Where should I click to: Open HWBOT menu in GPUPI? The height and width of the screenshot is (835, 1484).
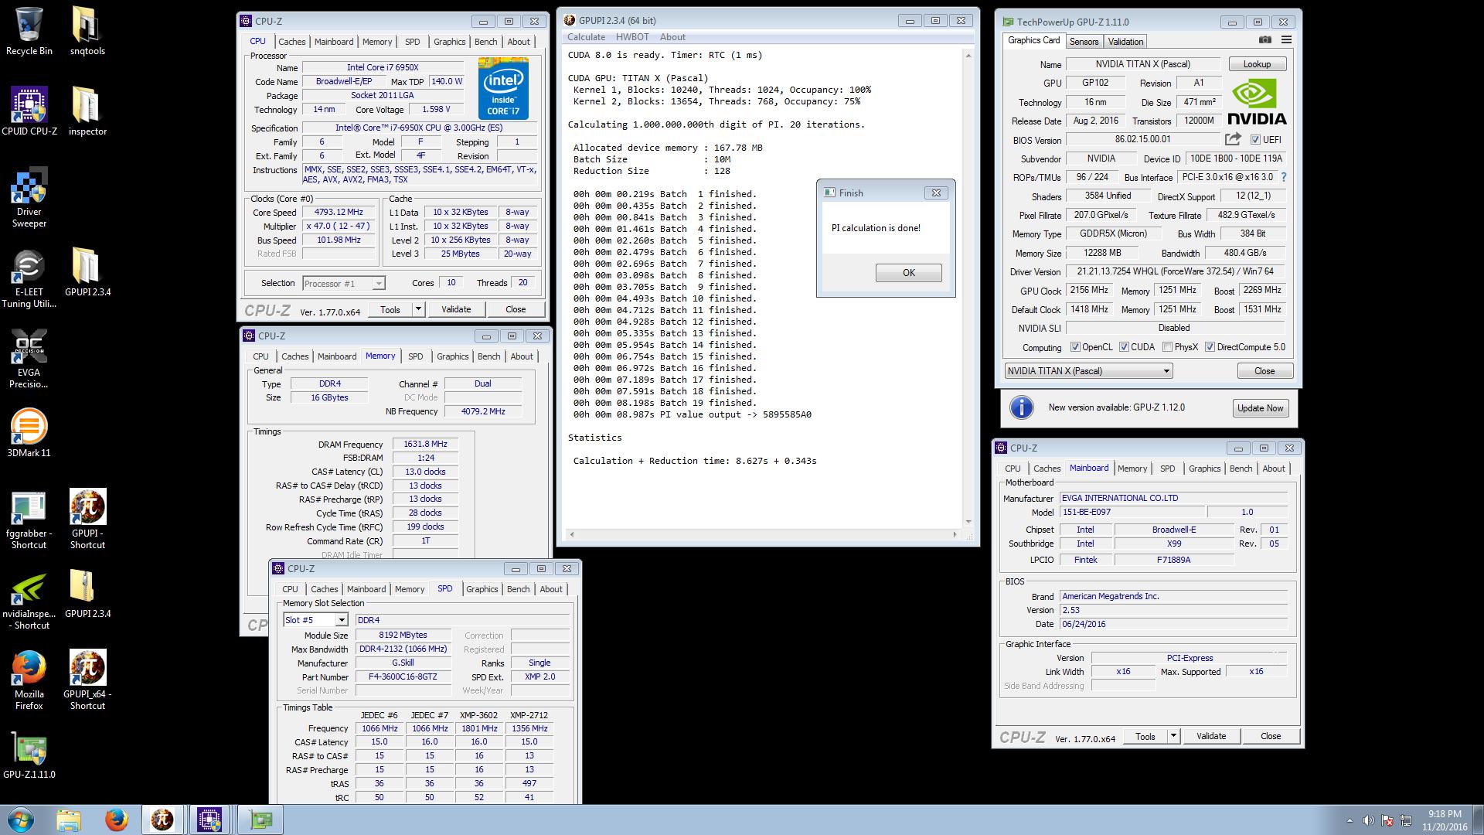coord(632,37)
